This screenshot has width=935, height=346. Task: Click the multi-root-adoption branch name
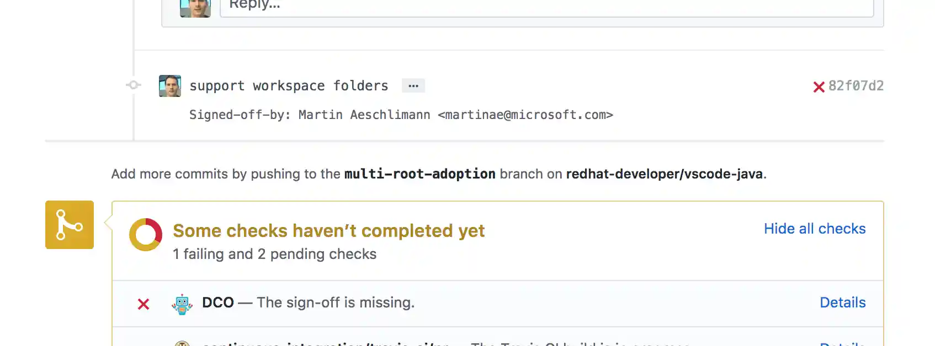pos(419,174)
